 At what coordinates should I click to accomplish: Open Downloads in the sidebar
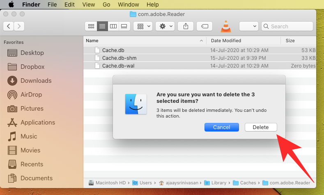(x=36, y=81)
